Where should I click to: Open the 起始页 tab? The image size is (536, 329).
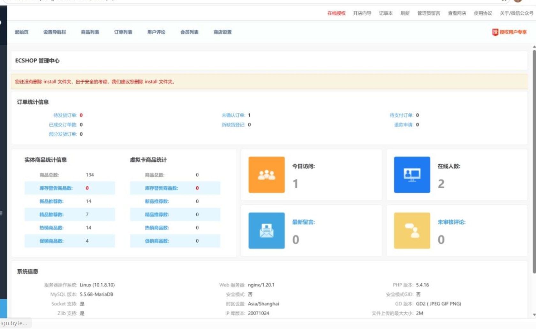pos(22,32)
